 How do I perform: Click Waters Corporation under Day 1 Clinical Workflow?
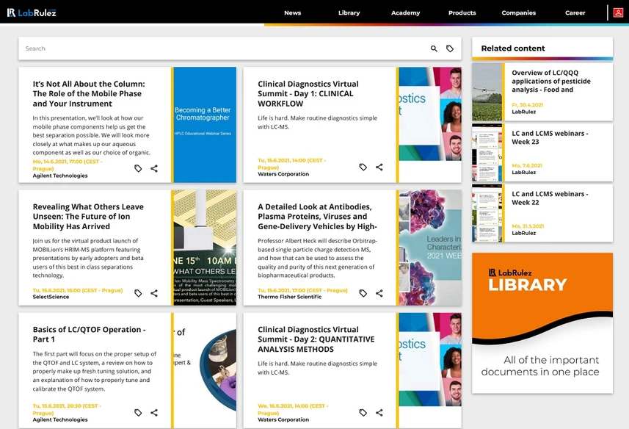click(283, 174)
